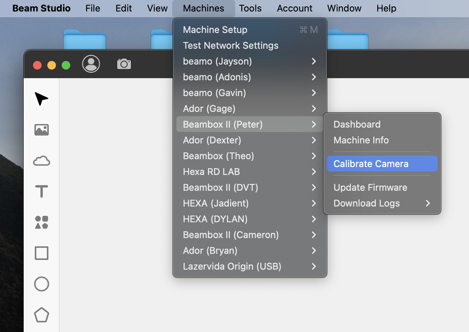Expand the HEXA (DYLAN) submenu
This screenshot has width=469, height=332.
click(x=250, y=219)
